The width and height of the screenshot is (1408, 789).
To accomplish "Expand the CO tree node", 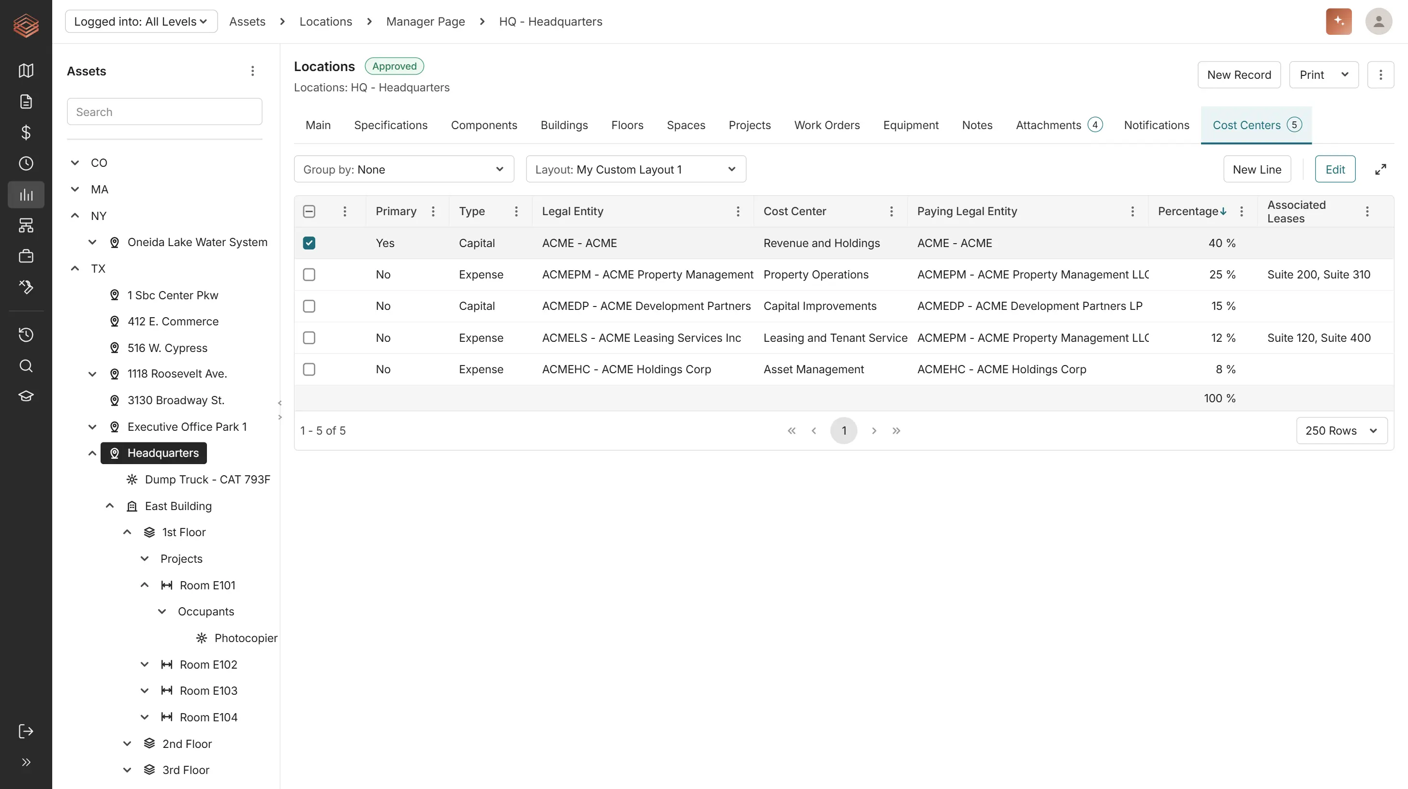I will (75, 163).
